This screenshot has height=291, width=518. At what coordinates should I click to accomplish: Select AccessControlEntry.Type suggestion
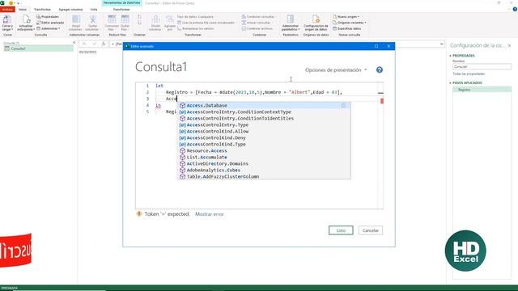click(x=264, y=124)
